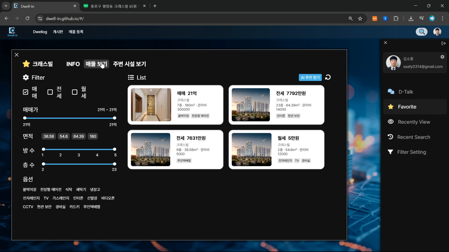This screenshot has height=252, width=449.
Task: Open D-Talk chat menu
Action: (415, 92)
